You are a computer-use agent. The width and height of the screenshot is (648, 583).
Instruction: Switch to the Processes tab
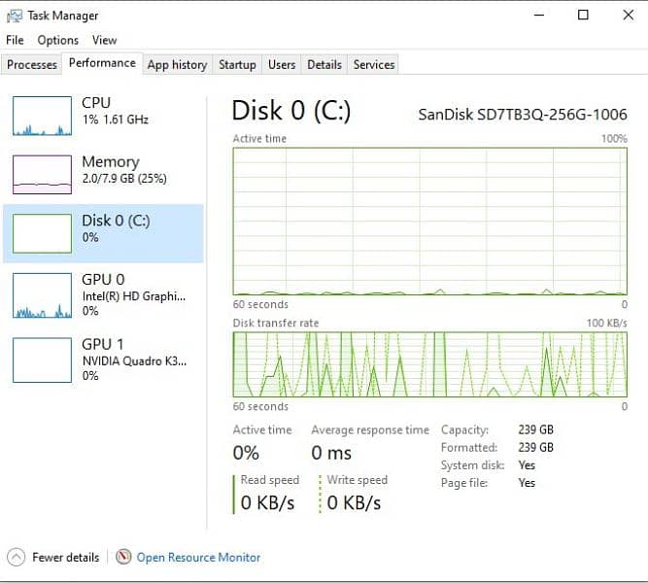(32, 65)
